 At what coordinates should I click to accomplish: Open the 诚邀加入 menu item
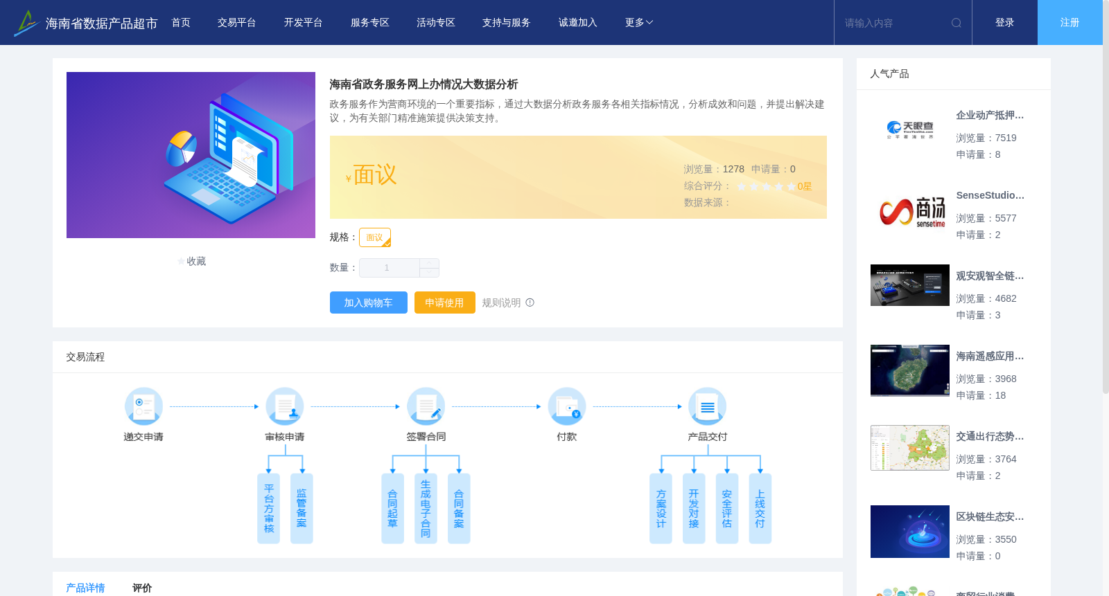tap(578, 23)
